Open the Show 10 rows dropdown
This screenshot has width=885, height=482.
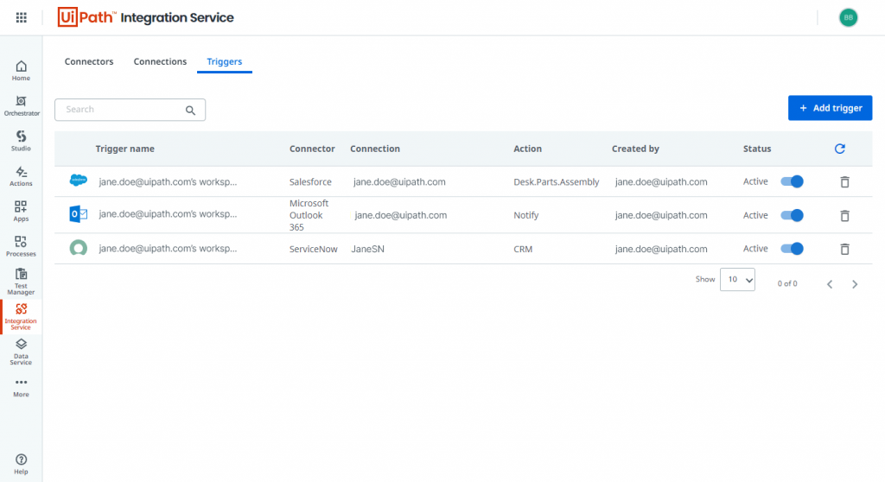[x=737, y=279]
